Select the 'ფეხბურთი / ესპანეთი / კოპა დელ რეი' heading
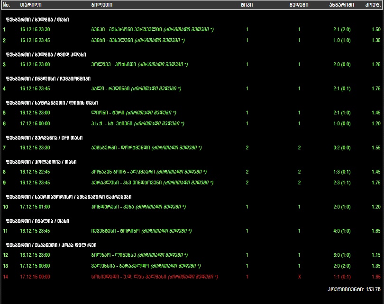384x304 pixels. 51,245
